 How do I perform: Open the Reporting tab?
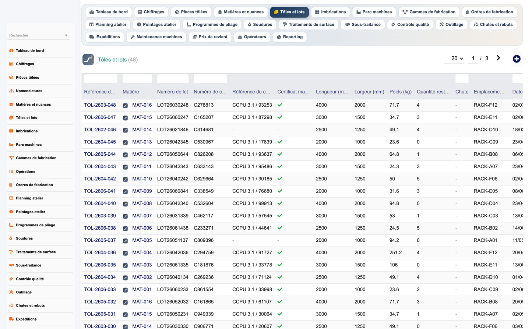point(290,37)
